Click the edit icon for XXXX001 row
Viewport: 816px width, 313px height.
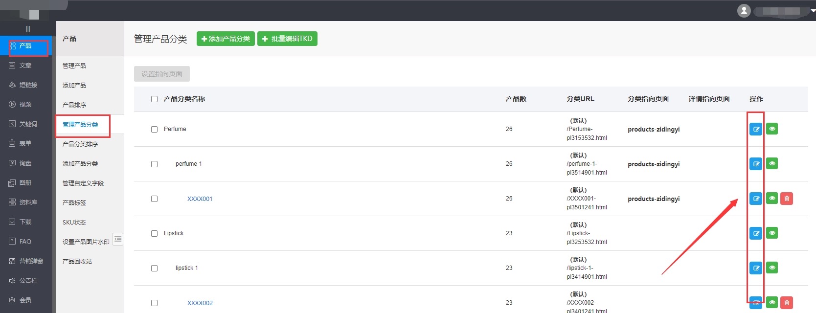[756, 199]
